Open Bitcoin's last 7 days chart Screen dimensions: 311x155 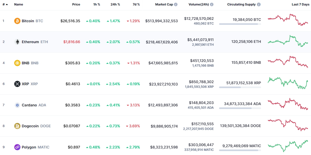click(288, 20)
